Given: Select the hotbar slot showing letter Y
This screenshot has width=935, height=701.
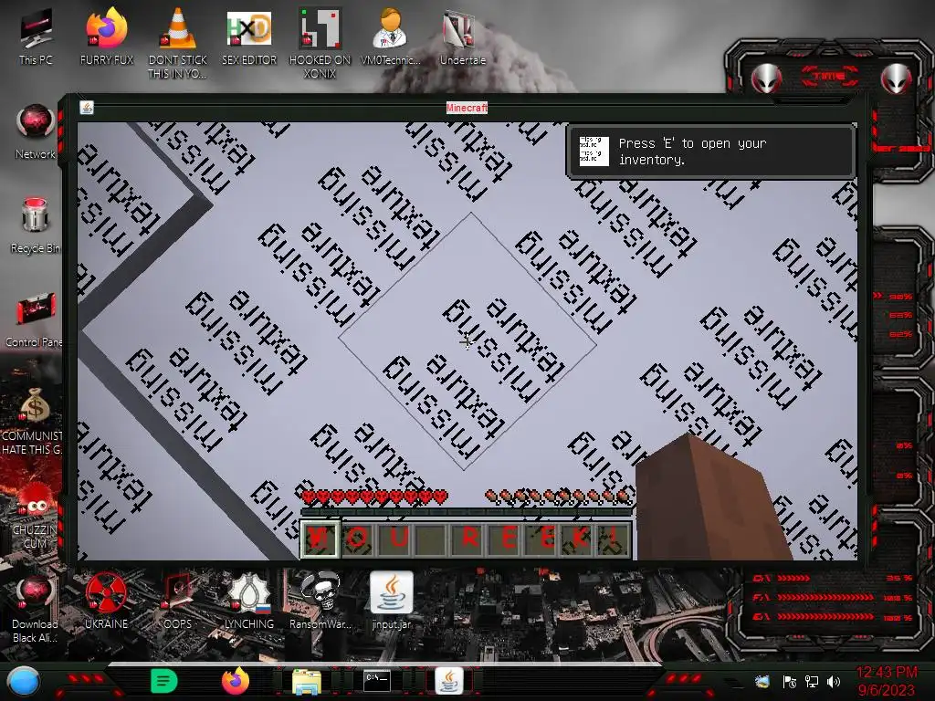Looking at the screenshot, I should tap(320, 539).
